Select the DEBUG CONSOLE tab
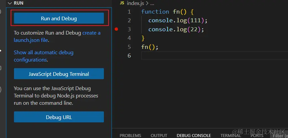Image resolution: width=288 pixels, height=138 pixels. [194, 135]
